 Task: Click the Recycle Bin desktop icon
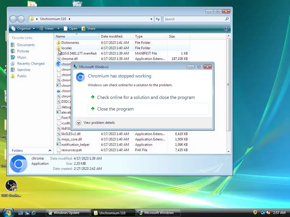(77, 3)
